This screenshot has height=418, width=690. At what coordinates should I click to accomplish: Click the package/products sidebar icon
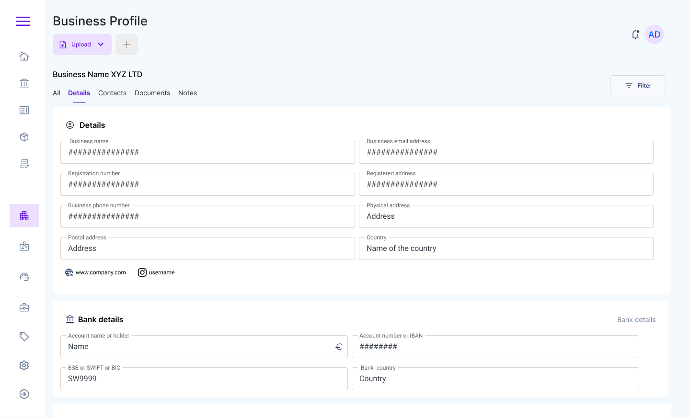point(24,136)
